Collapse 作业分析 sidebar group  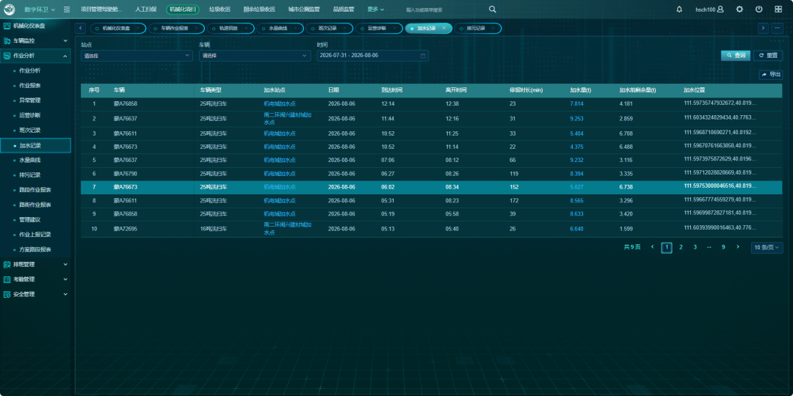click(x=65, y=56)
